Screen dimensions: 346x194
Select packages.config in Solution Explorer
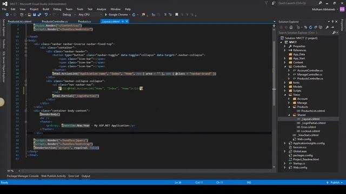point(303,155)
